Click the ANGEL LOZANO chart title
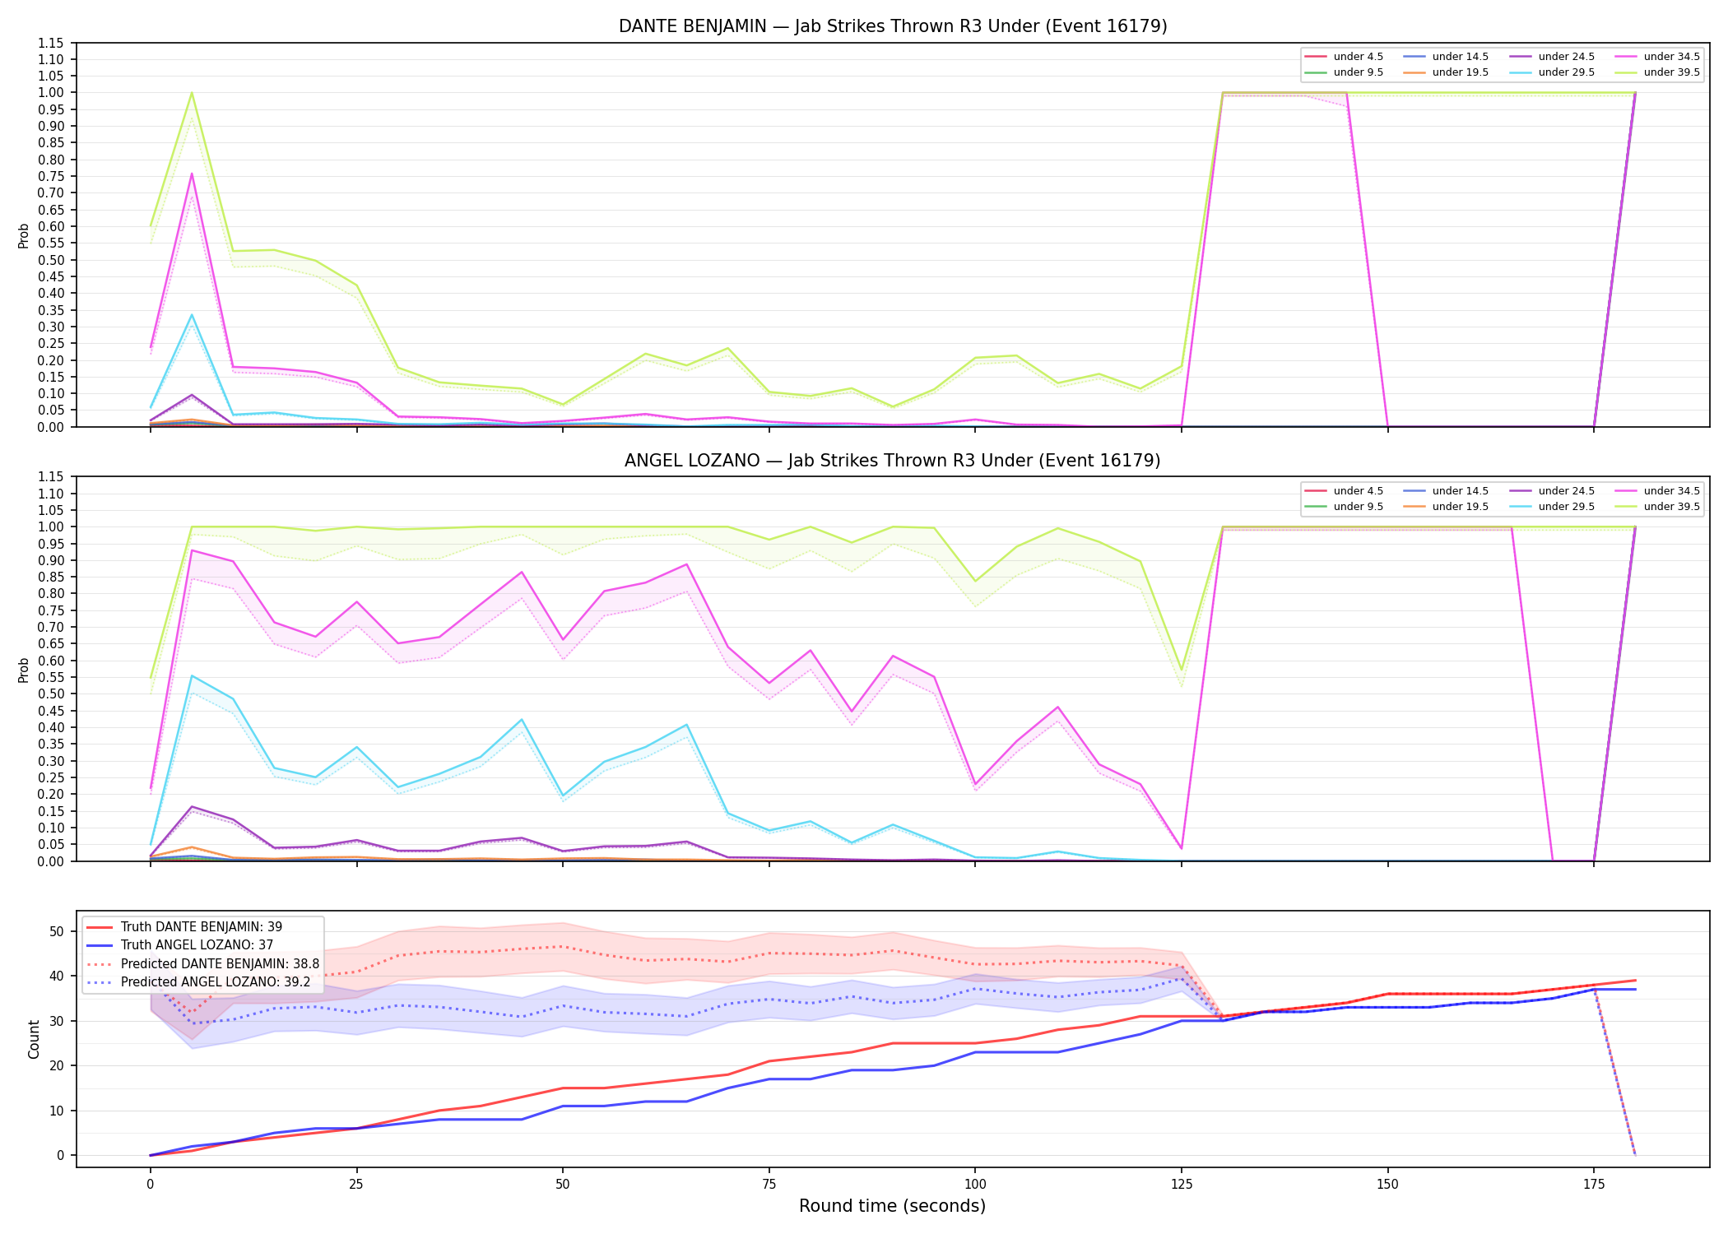The image size is (1728, 1234). 893,461
